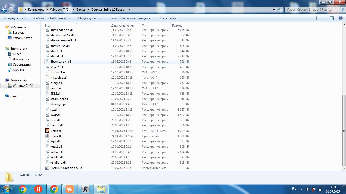This screenshot has height=194, width=346.
Task: Select the vgui2.dll file
Action: coord(117,147)
